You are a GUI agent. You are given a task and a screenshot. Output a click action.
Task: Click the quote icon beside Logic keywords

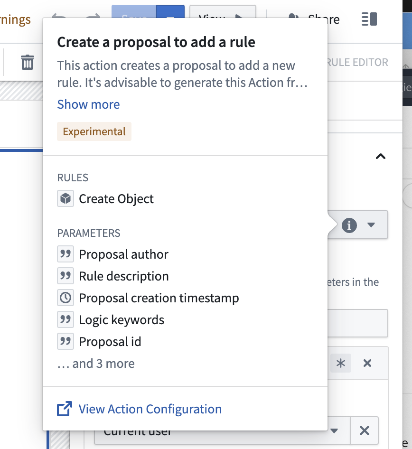click(66, 319)
